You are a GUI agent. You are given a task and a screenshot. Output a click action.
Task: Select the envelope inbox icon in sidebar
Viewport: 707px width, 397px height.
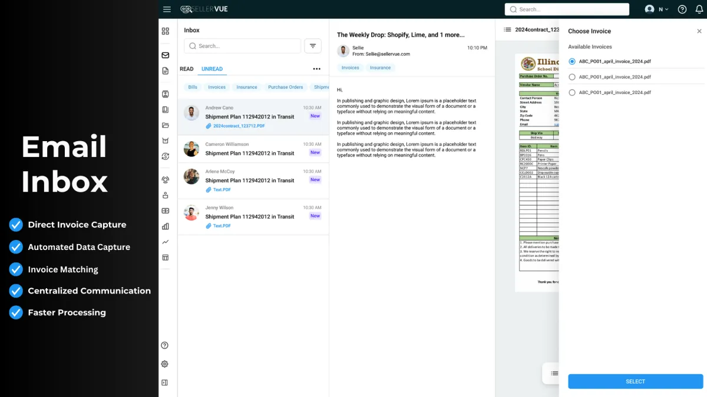[166, 55]
